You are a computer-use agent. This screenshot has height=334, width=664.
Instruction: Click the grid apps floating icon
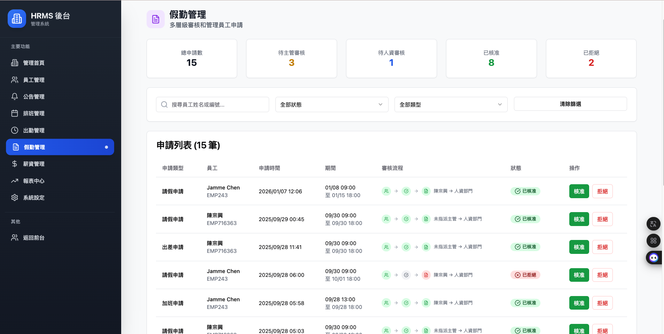pyautogui.click(x=653, y=241)
